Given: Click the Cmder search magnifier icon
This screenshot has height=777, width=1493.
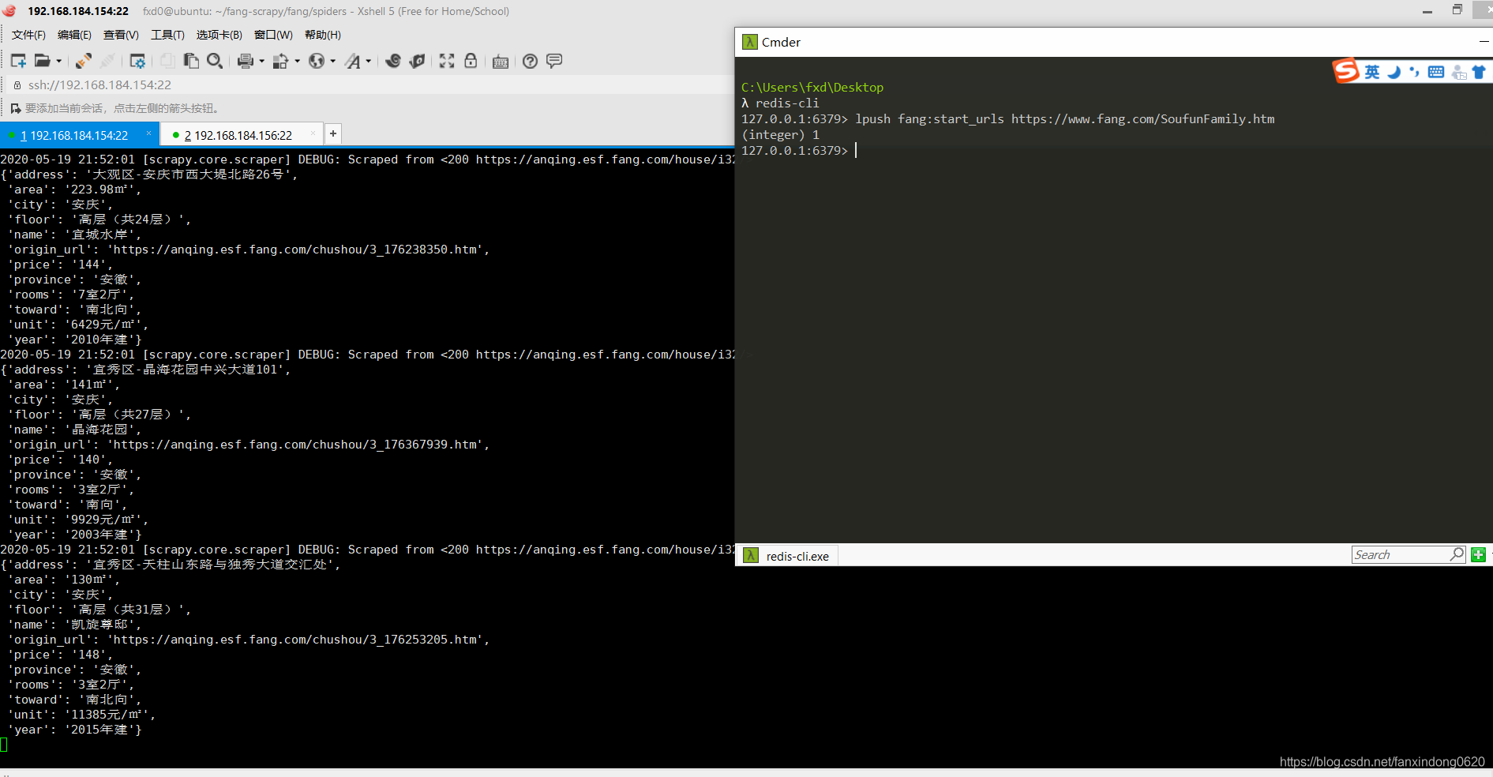Looking at the screenshot, I should point(1457,554).
